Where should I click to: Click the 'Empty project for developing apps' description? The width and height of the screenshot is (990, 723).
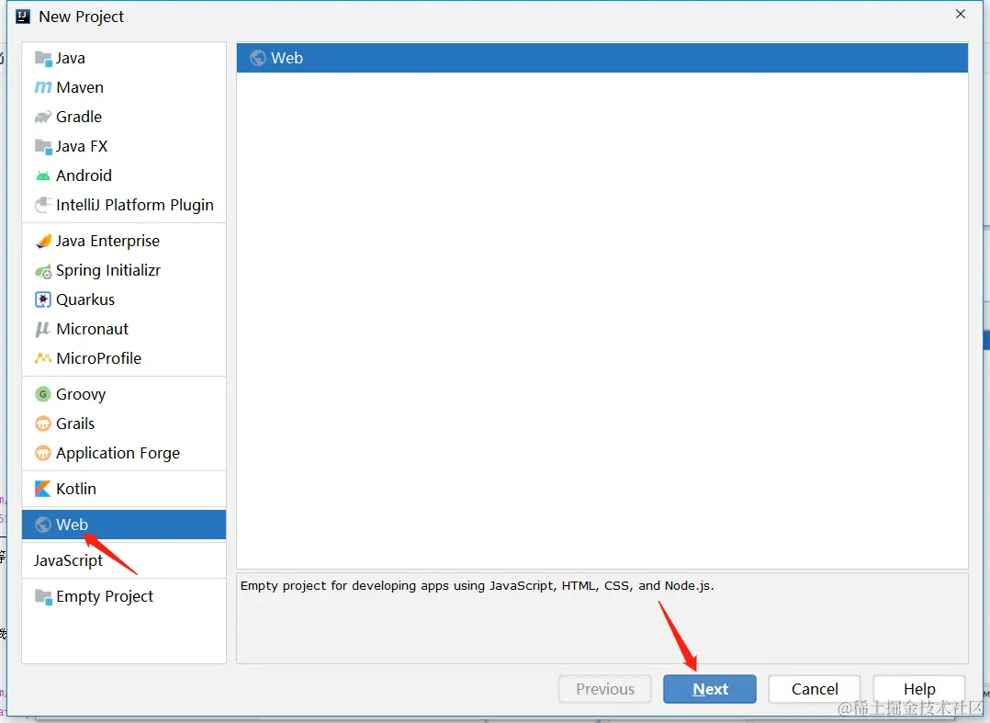(x=478, y=586)
